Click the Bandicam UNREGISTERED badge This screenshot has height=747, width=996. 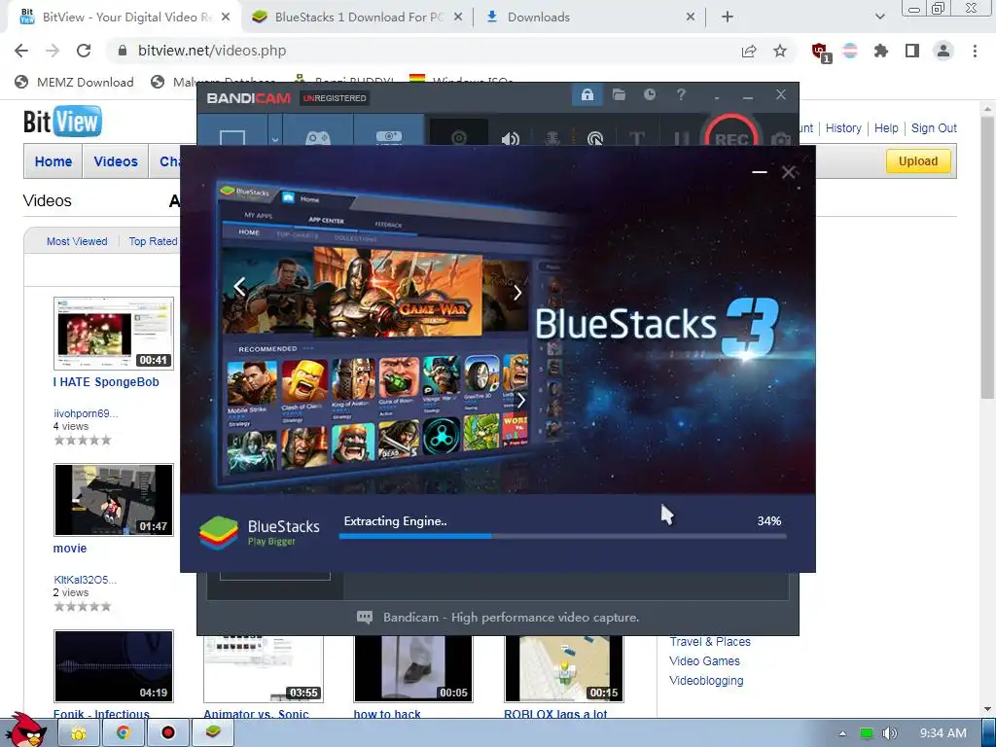point(335,98)
